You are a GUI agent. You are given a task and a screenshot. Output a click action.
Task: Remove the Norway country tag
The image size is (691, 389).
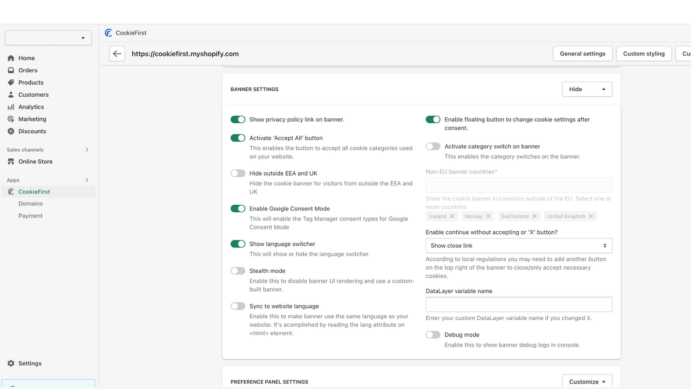[489, 216]
